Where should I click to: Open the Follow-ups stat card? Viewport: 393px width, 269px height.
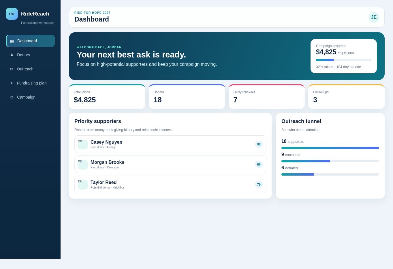tap(346, 97)
